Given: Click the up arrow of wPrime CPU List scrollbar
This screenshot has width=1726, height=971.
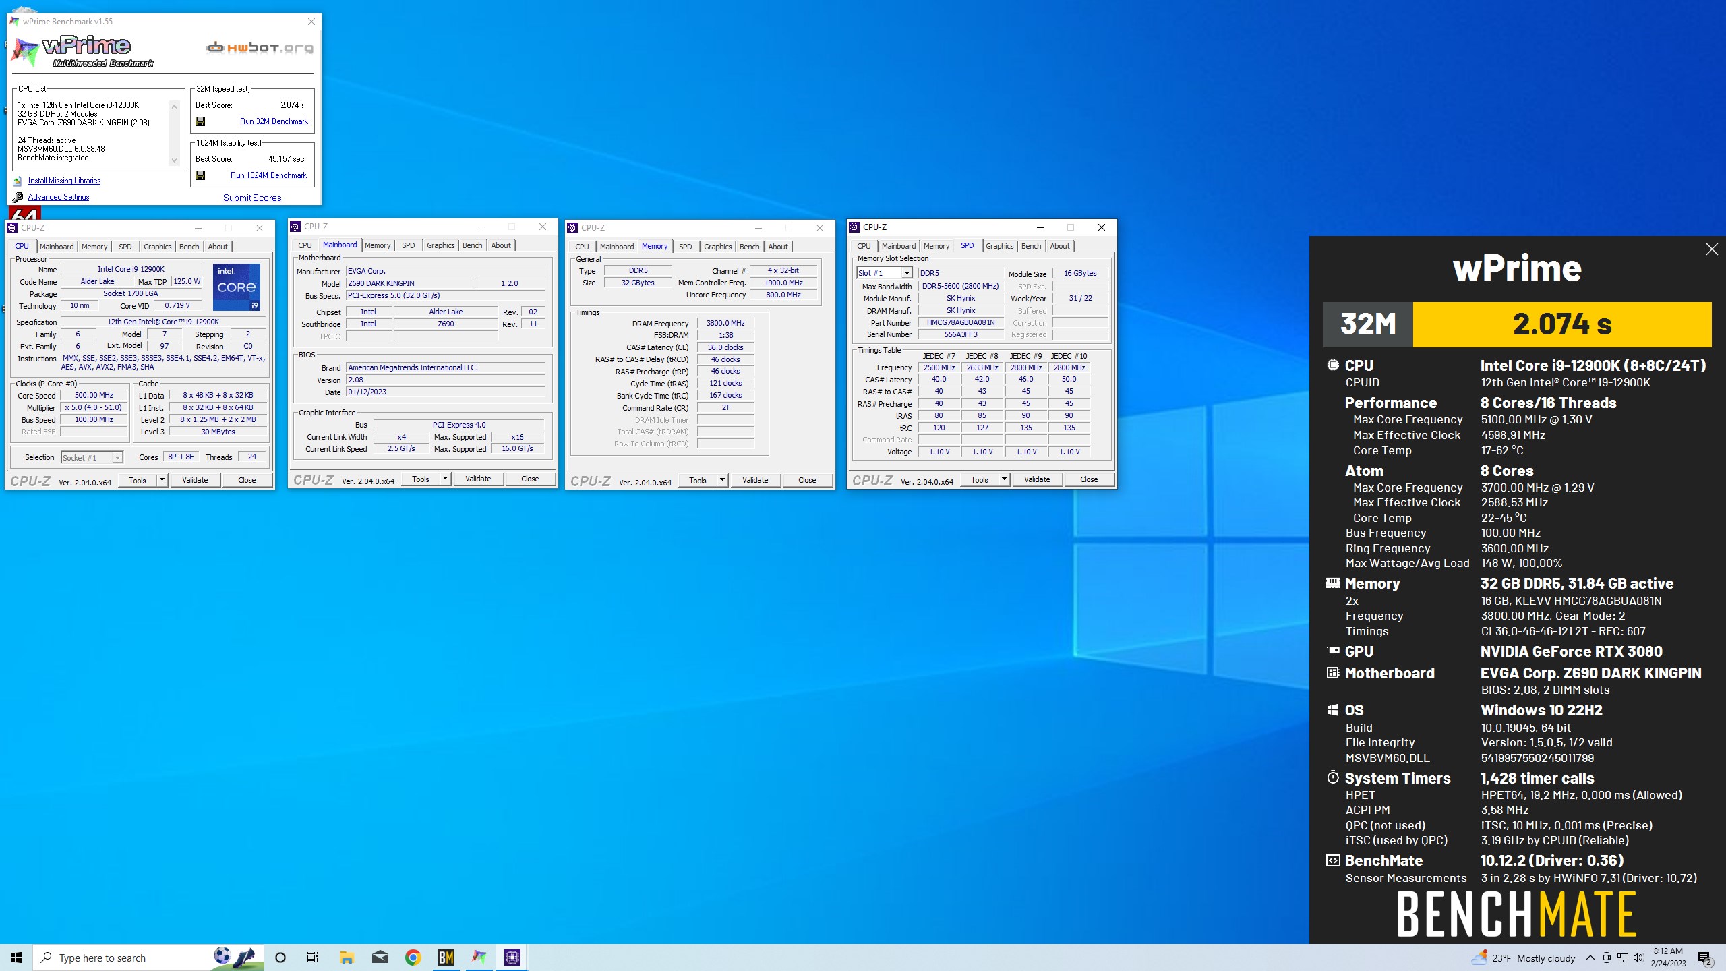Looking at the screenshot, I should pos(174,106).
